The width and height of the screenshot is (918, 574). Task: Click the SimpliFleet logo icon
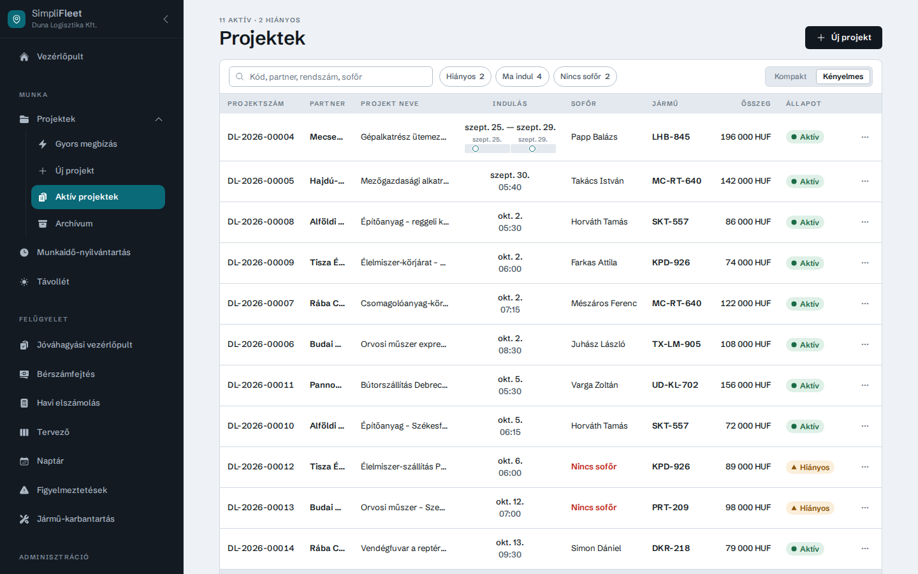(17, 19)
